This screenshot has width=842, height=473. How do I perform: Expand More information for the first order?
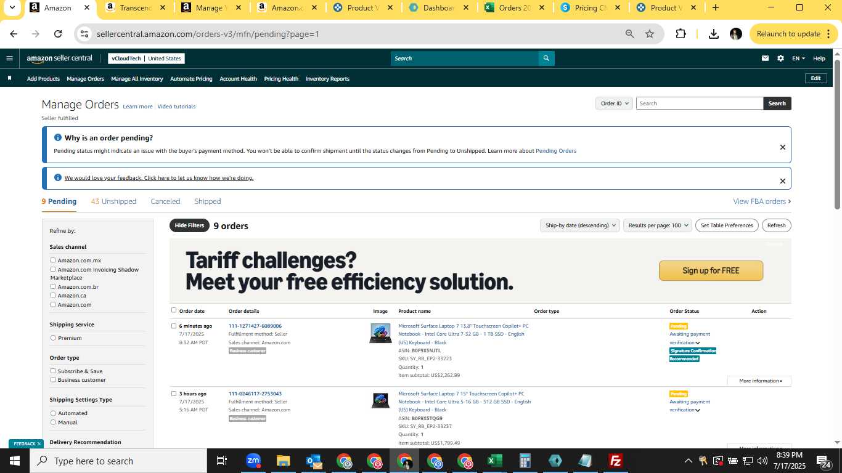[759, 381]
